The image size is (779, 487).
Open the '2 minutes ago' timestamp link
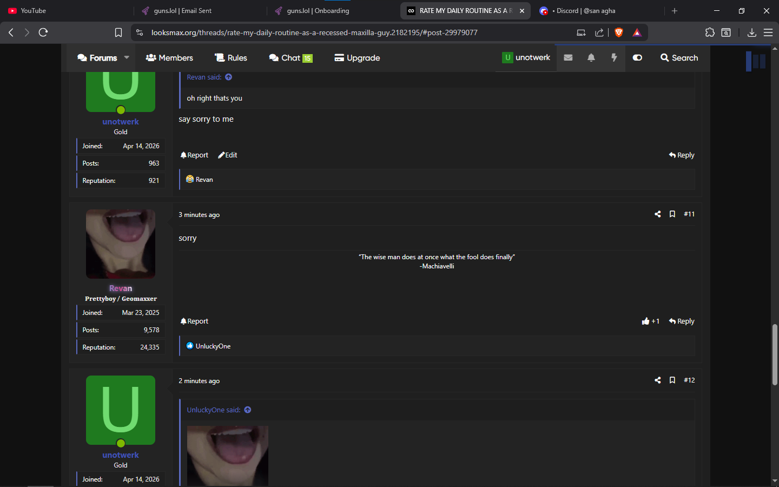(199, 381)
